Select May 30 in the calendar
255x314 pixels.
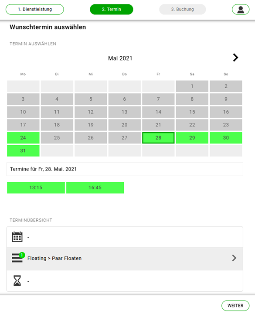[226, 138]
